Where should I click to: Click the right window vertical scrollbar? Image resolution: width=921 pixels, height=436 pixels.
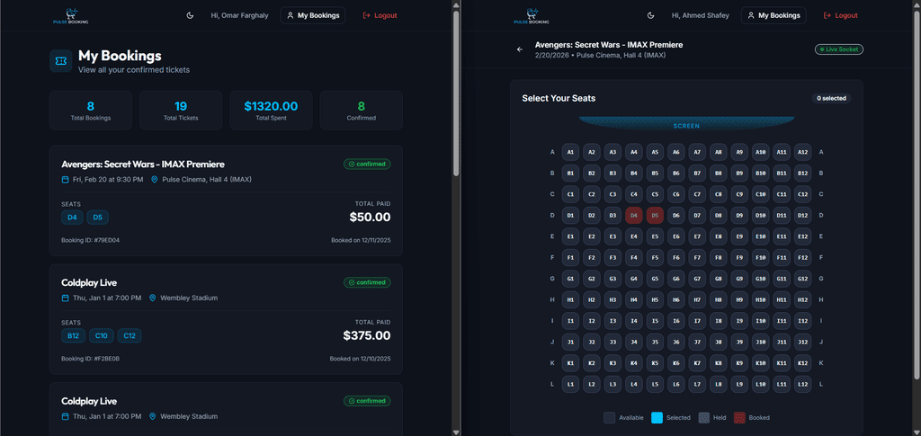coord(917,193)
